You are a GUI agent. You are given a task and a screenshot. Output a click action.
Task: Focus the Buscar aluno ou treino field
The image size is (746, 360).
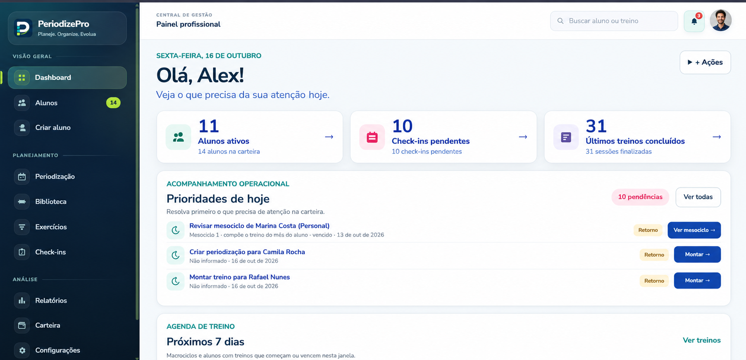click(x=614, y=21)
